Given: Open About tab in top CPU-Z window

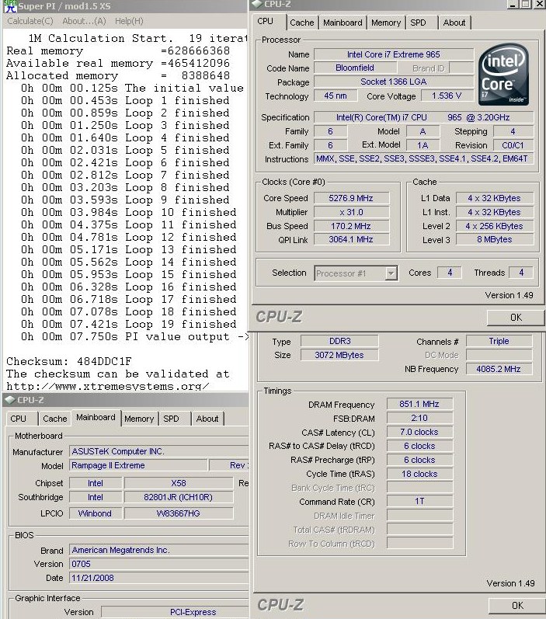Looking at the screenshot, I should (454, 23).
